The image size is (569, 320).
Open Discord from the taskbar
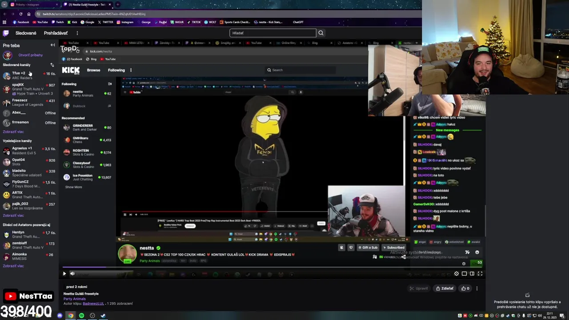[x=60, y=316]
